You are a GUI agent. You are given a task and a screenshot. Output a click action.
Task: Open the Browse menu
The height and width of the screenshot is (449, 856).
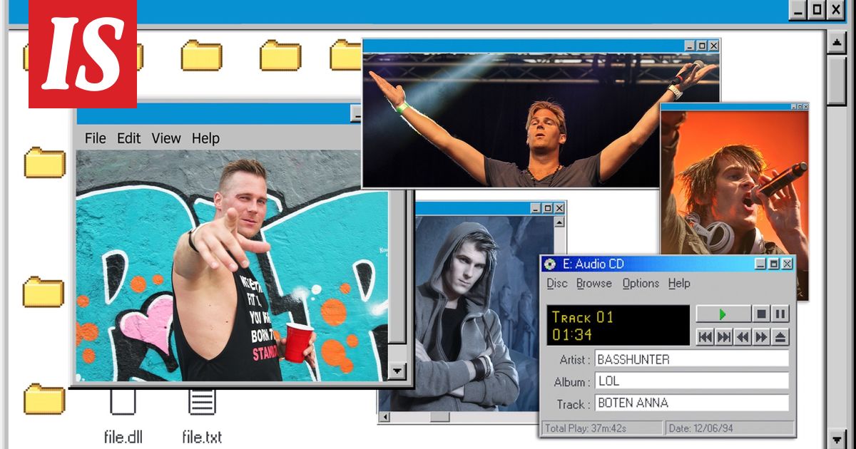[x=594, y=284]
